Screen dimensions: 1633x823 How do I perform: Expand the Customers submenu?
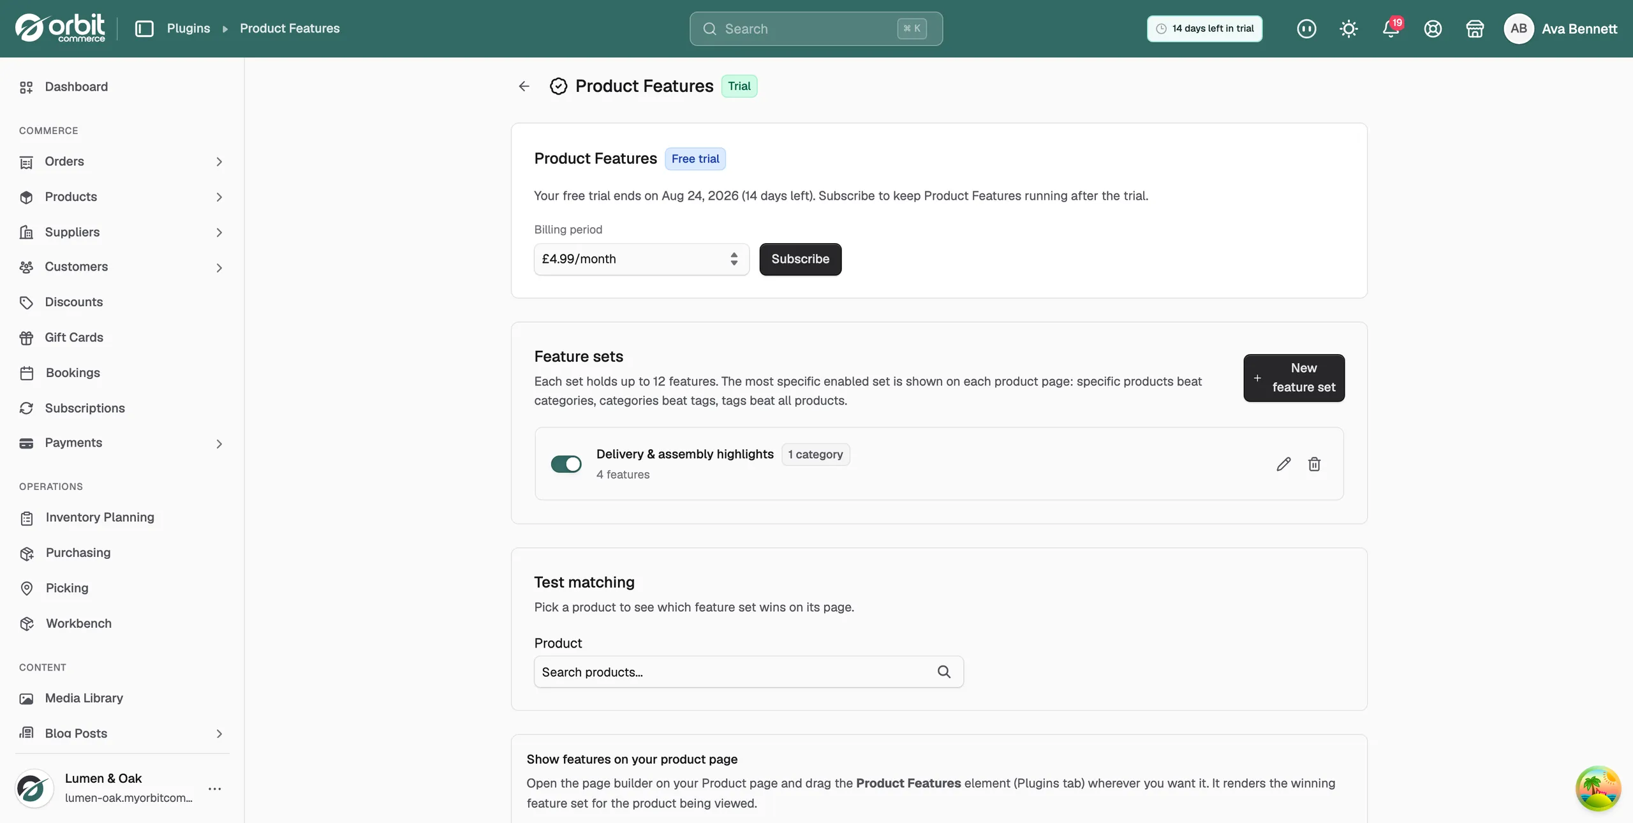pyautogui.click(x=219, y=267)
